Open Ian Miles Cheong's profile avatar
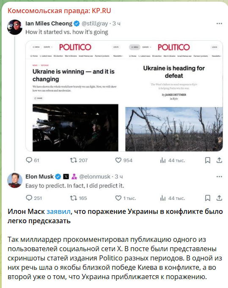Viewport: 228px width, 288px height. coord(15,27)
